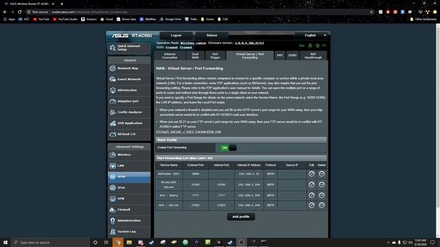Delete the Ark - Server forwarding rule

click(x=322, y=205)
